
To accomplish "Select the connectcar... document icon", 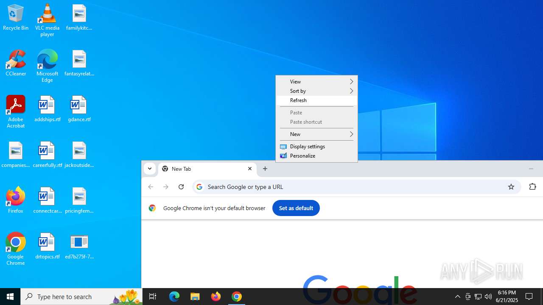I will click(47, 201).
